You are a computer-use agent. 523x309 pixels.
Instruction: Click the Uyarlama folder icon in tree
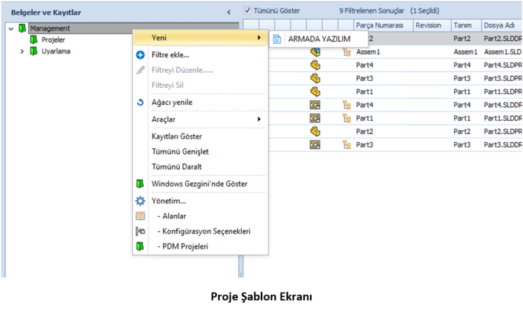click(x=33, y=51)
